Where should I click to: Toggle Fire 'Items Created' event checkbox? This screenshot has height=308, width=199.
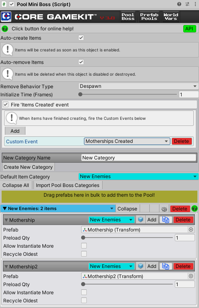click(x=6, y=104)
